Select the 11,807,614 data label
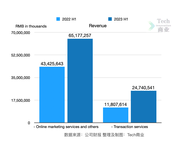 (116, 104)
